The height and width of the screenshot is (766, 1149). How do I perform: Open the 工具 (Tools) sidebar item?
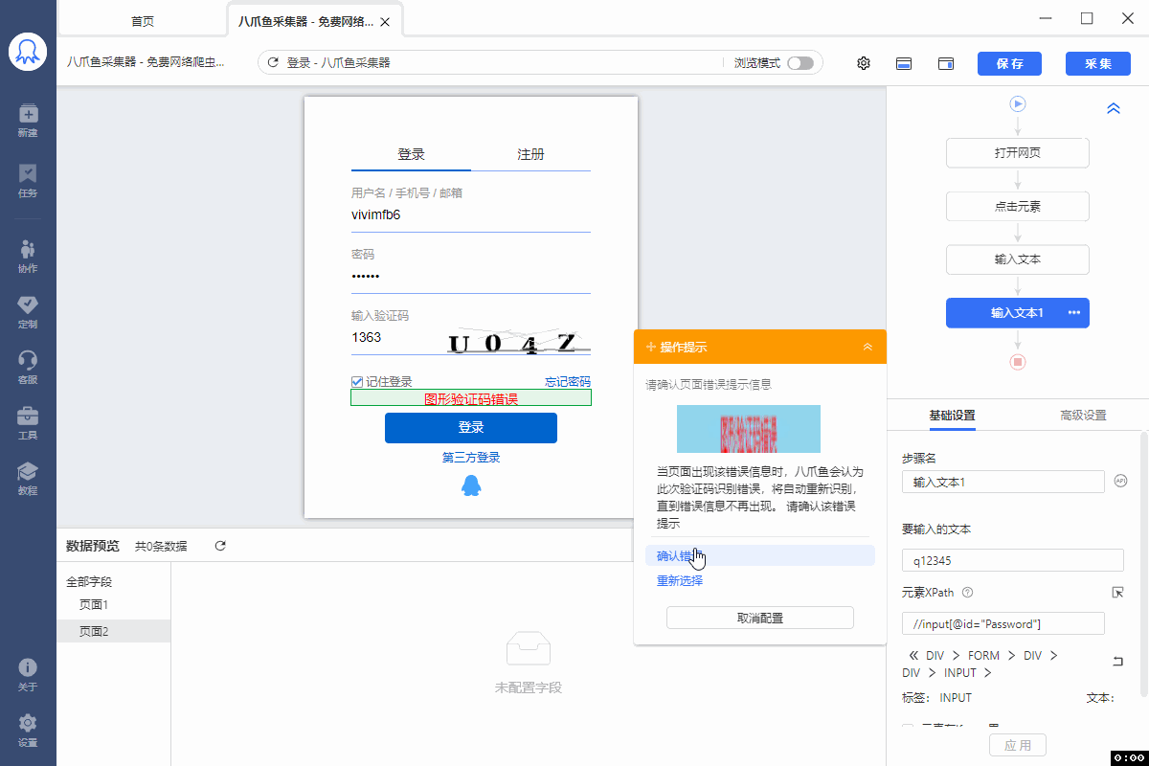tap(28, 422)
